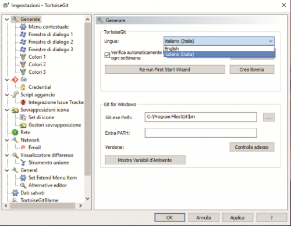Click Mostra Variabili d'Ambiente button

tap(145, 160)
